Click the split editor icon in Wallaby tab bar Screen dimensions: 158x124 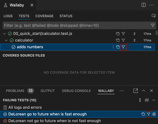click(144, 5)
